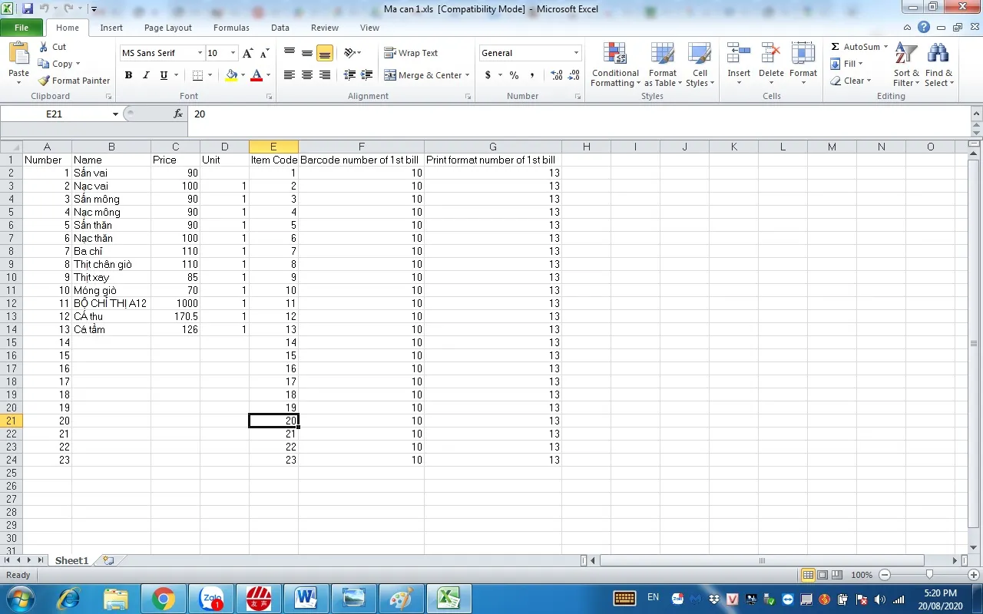Click Increase Indent icon

tap(367, 75)
